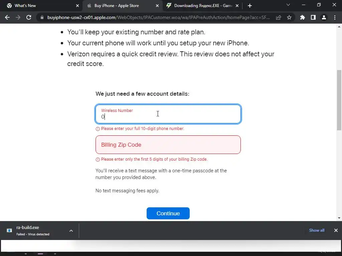The height and width of the screenshot is (256, 342).
Task: Expand ra-build.exe download options
Action: click(x=71, y=231)
